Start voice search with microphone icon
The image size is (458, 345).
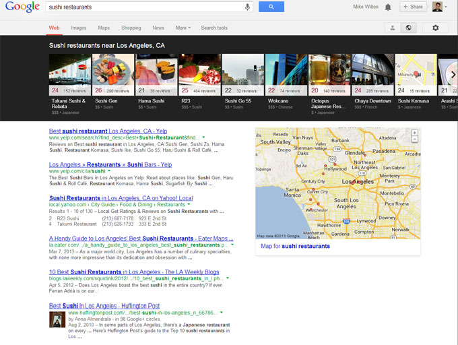click(247, 7)
